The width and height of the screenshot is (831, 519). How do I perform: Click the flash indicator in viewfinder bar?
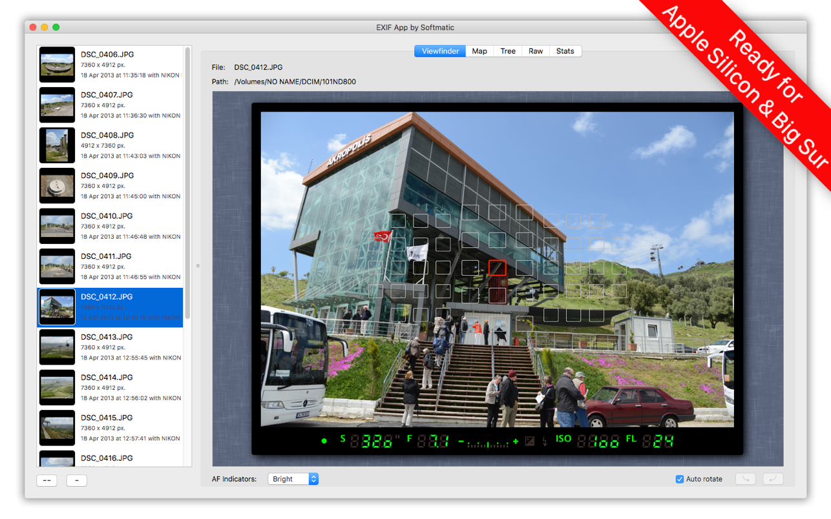coord(545,442)
